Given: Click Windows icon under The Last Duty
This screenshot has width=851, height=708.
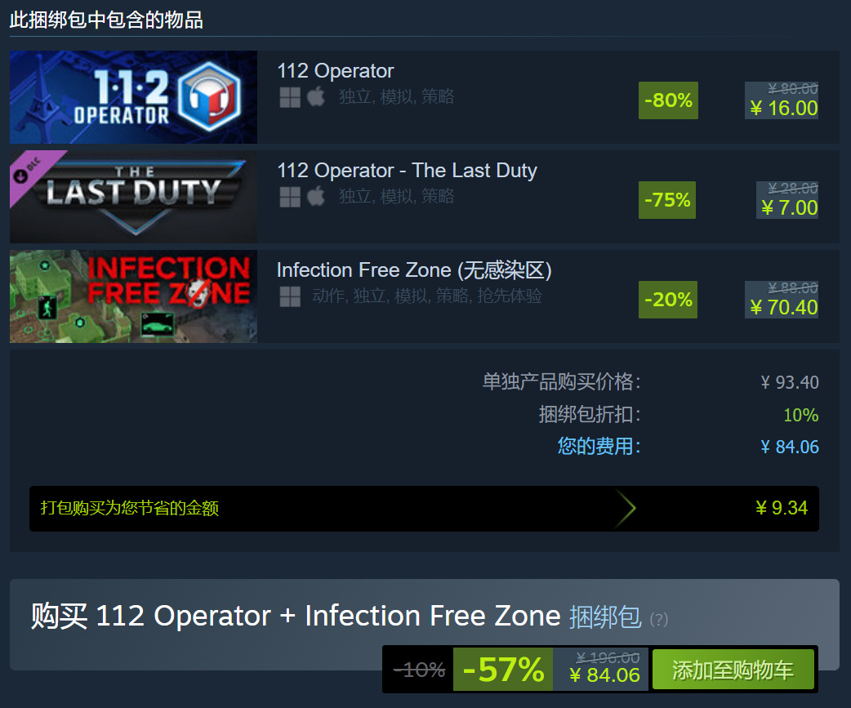Looking at the screenshot, I should coord(290,197).
